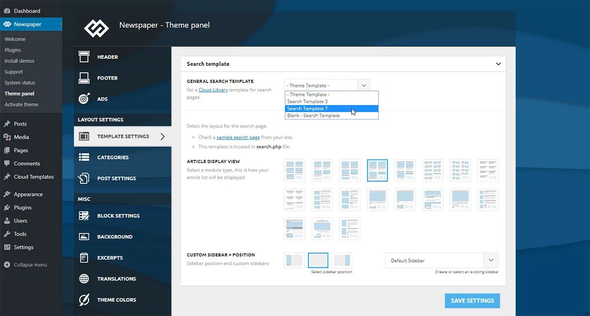Select module type M10 display view
The image size is (590, 316).
pos(322,200)
